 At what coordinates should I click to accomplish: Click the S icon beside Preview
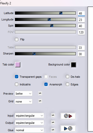click(40, 93)
